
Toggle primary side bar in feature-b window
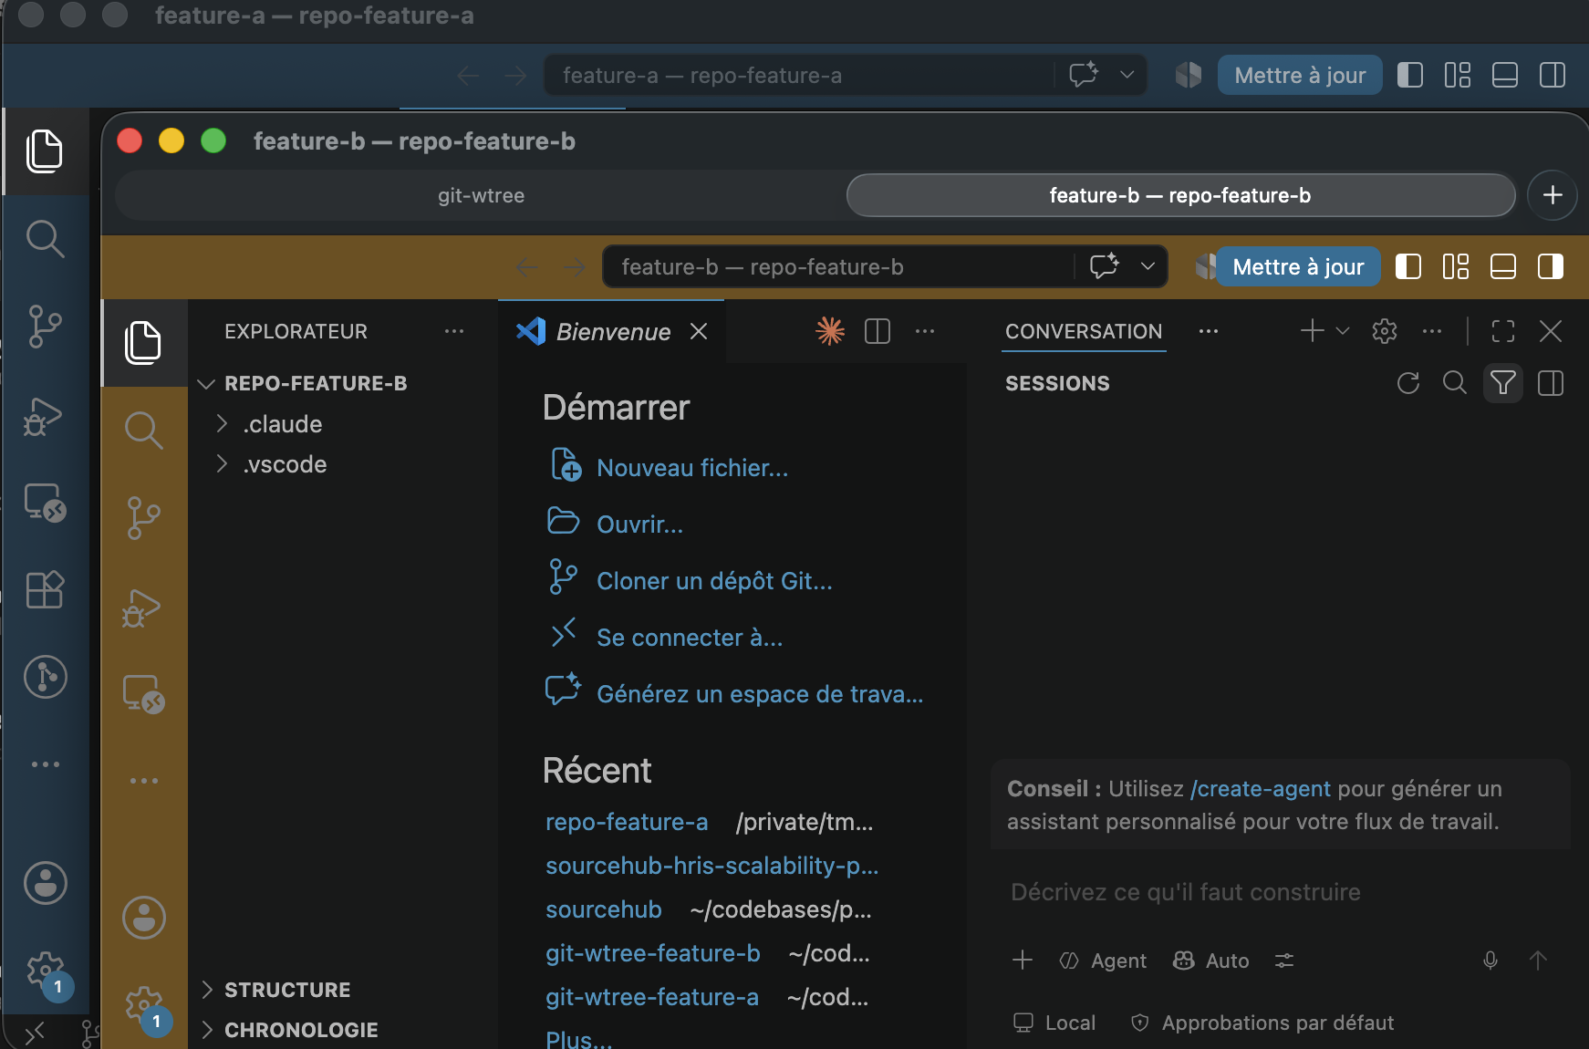(x=1408, y=267)
